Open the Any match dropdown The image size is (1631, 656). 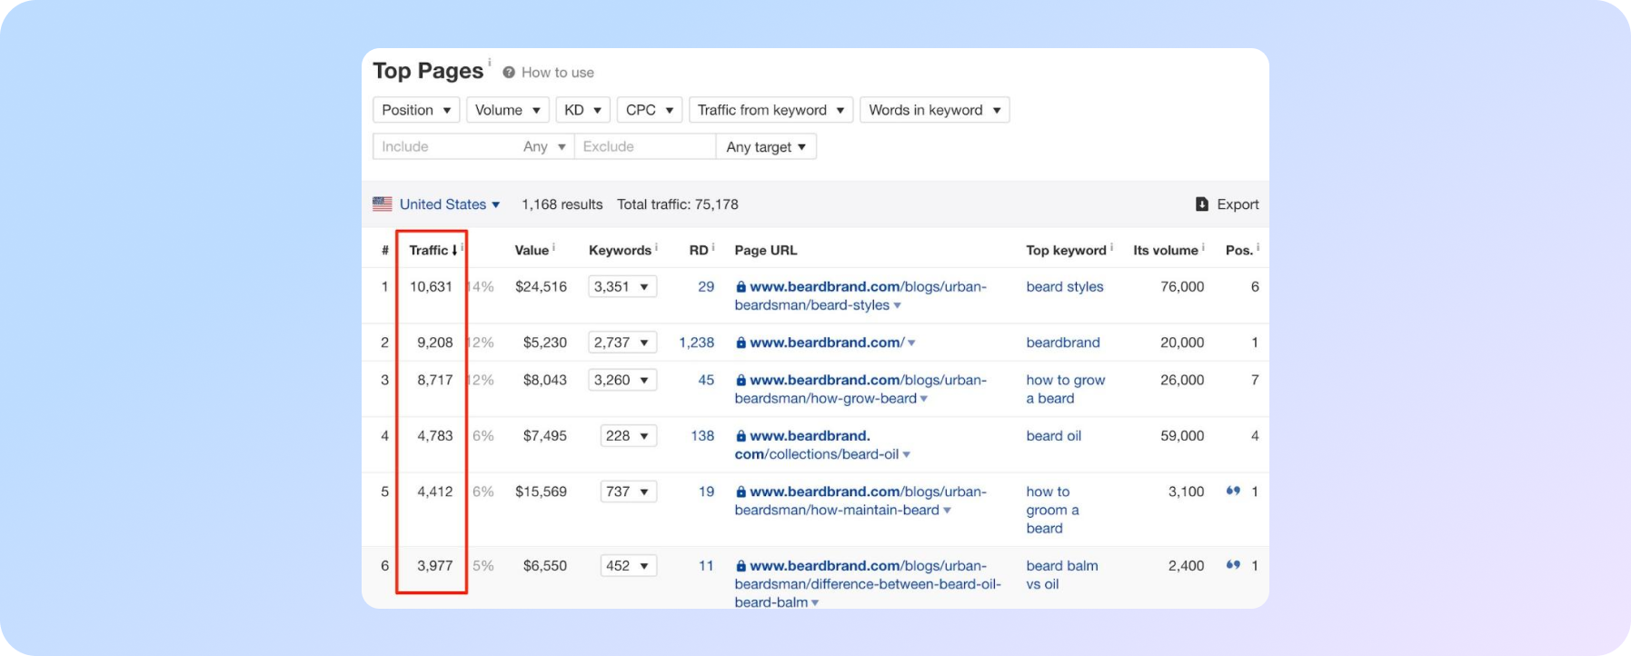coord(545,146)
